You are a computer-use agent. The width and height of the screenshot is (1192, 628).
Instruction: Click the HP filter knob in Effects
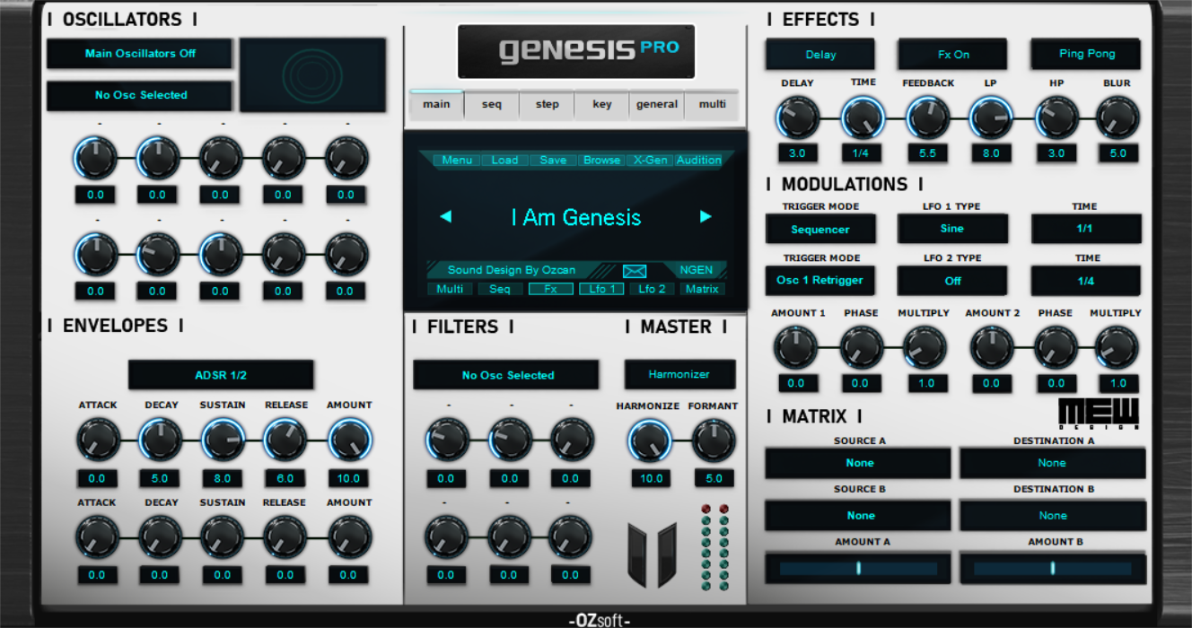(1056, 118)
